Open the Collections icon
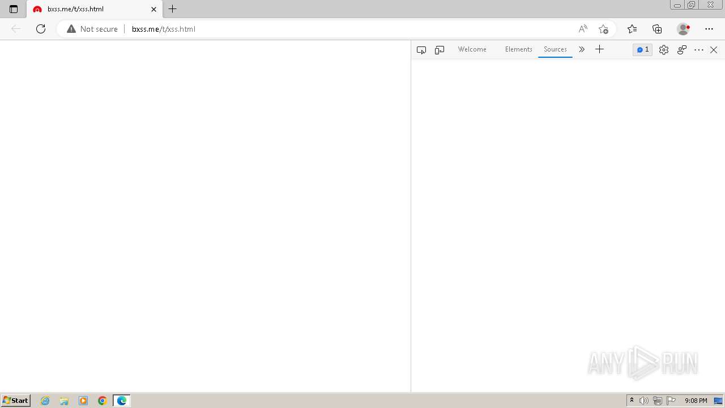Screen dimensions: 725x408 pos(657,29)
